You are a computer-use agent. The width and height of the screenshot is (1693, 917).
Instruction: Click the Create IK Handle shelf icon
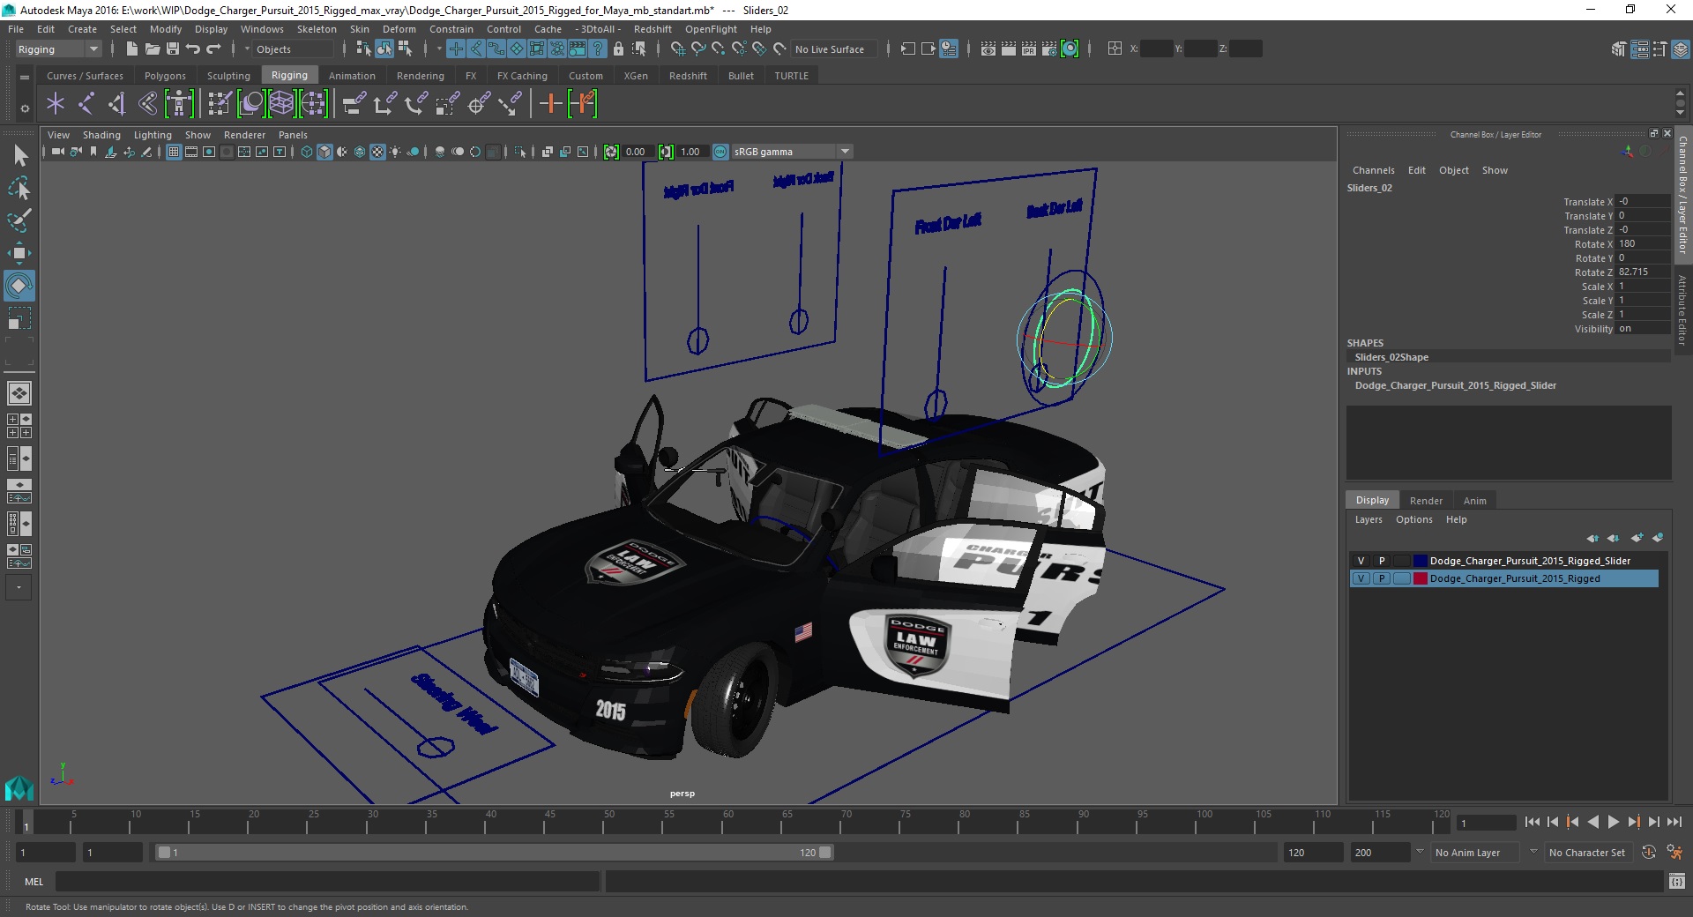[116, 104]
